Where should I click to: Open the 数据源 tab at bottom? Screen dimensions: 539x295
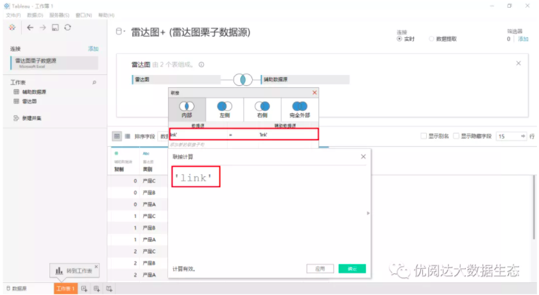(x=17, y=289)
